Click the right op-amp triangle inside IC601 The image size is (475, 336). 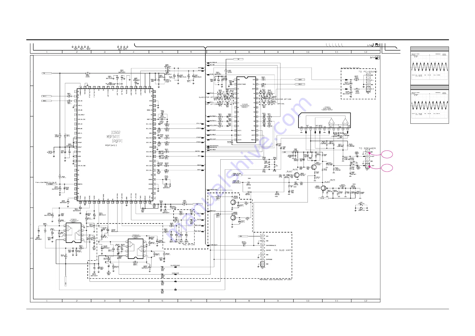[x=345, y=121]
